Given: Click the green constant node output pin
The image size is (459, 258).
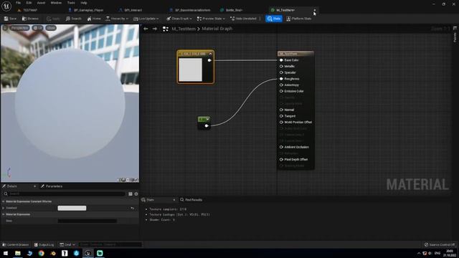Looking at the screenshot, I should tap(207, 126).
